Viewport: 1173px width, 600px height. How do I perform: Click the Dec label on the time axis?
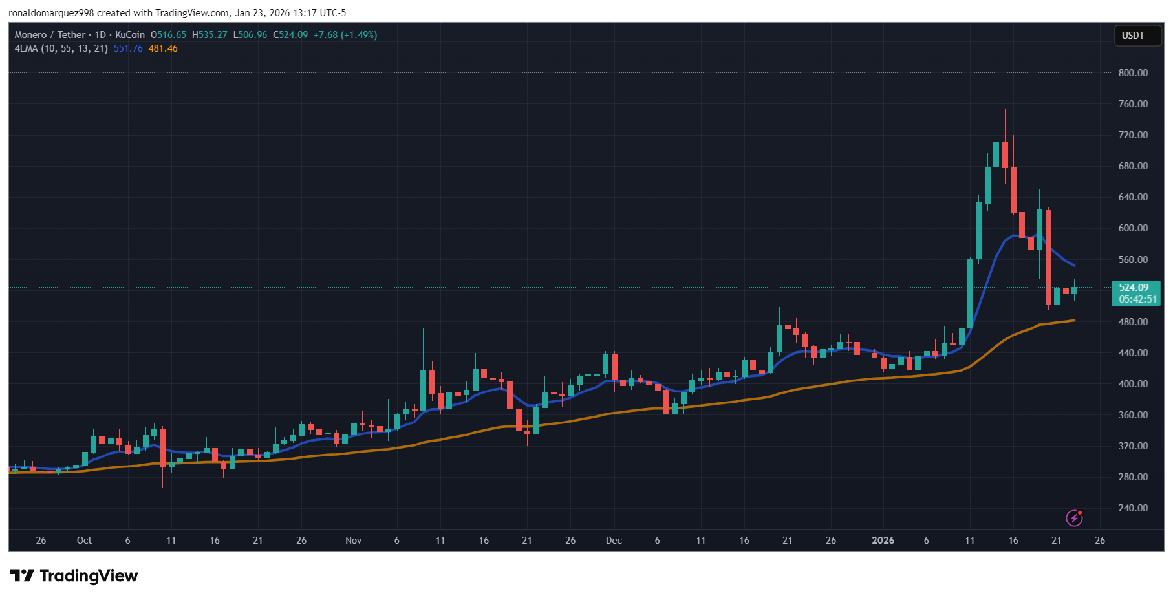pyautogui.click(x=614, y=541)
